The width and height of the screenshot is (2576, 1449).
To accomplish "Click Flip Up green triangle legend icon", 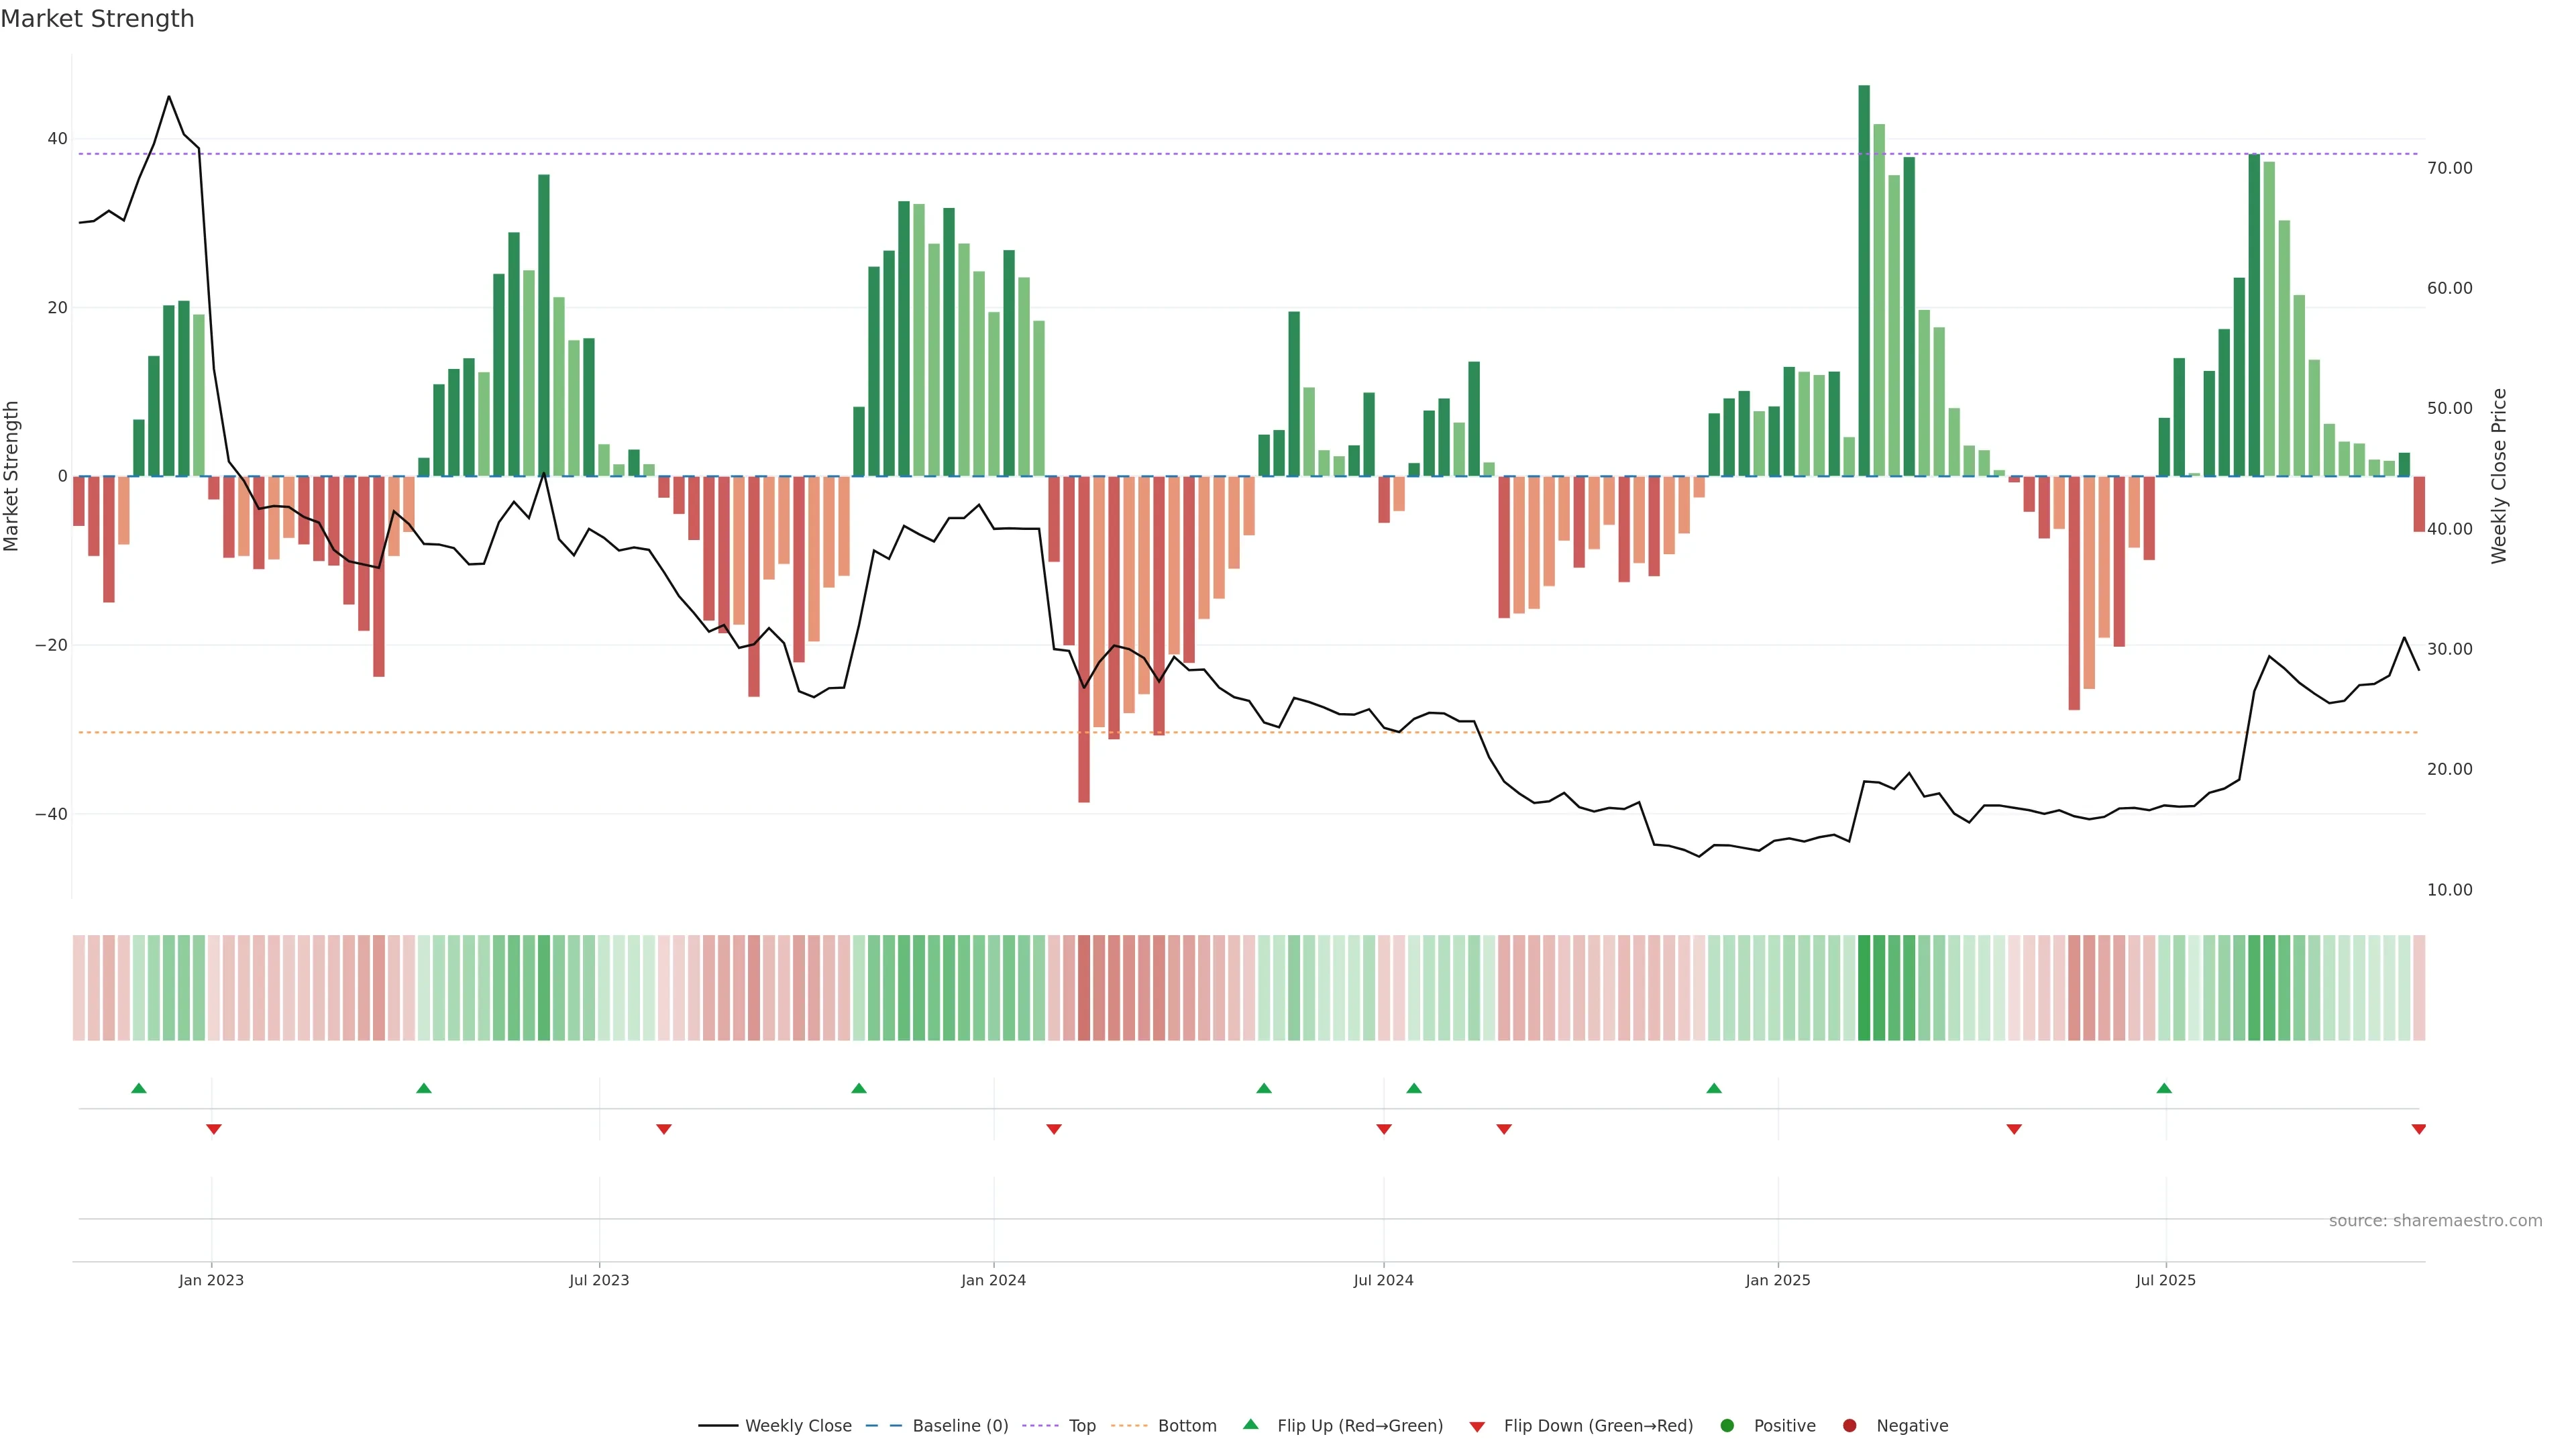I will (x=1250, y=1424).
